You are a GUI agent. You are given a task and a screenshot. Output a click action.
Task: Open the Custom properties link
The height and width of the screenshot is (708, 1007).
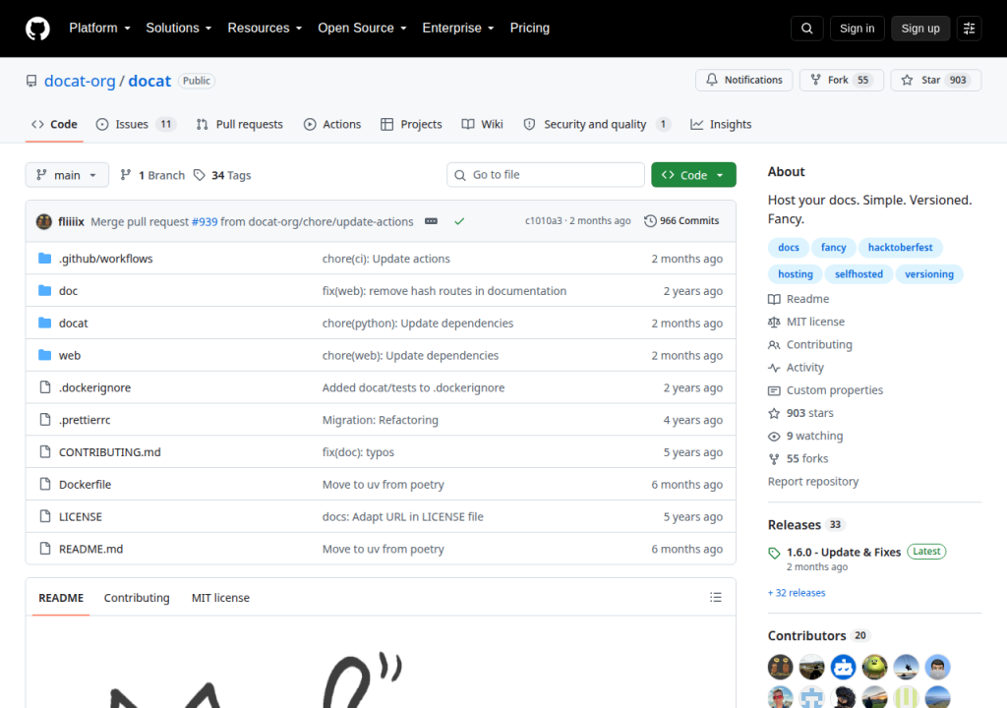[x=834, y=390]
